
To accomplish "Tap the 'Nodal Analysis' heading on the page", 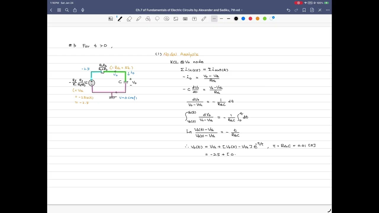I will [x=181, y=54].
